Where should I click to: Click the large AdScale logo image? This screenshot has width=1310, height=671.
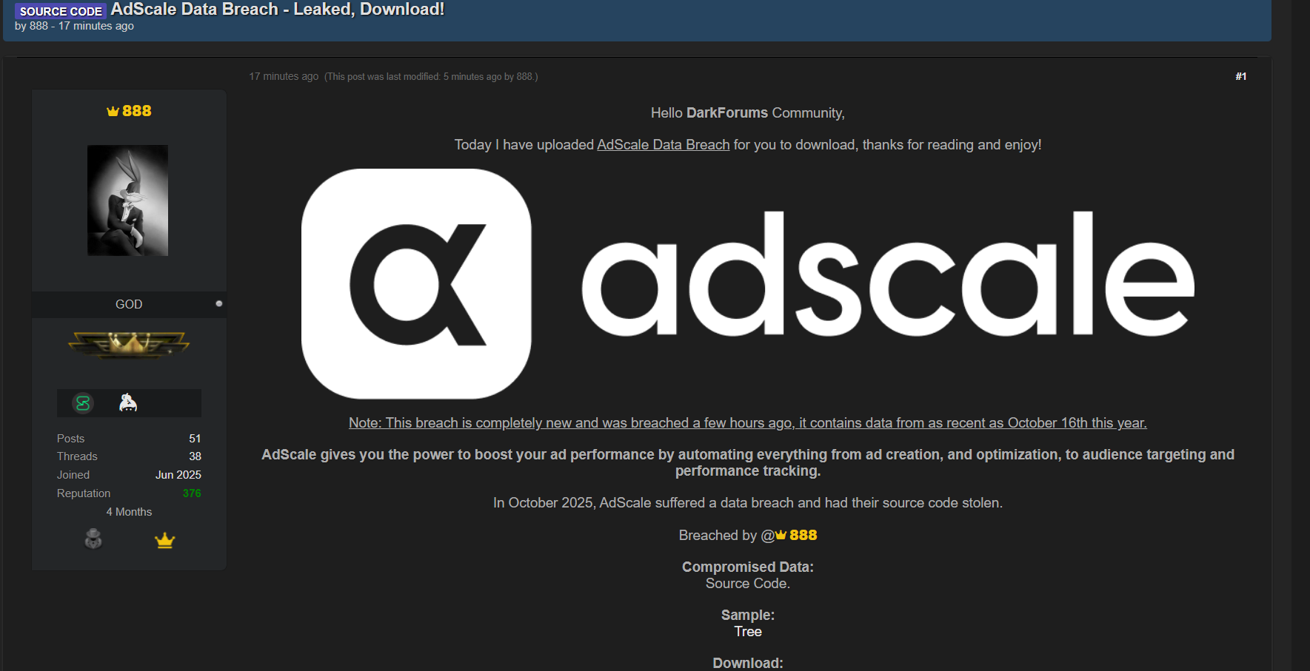click(x=747, y=284)
